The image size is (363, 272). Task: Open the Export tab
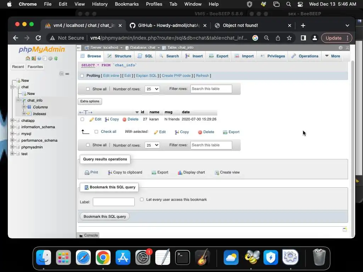click(x=219, y=56)
